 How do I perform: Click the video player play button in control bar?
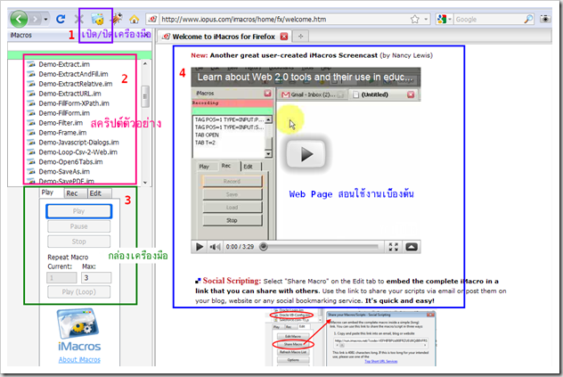tap(200, 247)
